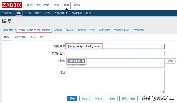Open the 管理 top menu

click(x=77, y=5)
